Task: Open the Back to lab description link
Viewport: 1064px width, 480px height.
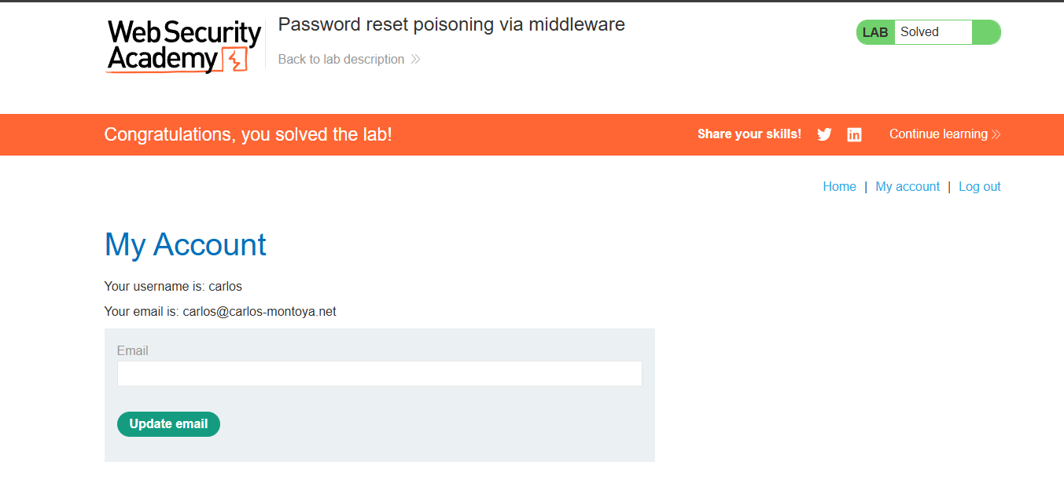Action: click(x=341, y=60)
